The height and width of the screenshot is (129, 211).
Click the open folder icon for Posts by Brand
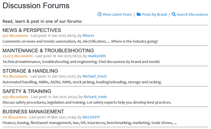(x=139, y=14)
